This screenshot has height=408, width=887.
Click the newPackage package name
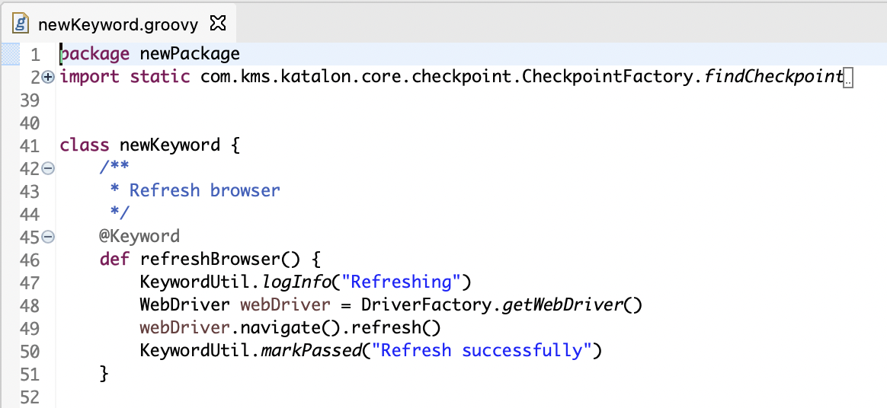(190, 54)
